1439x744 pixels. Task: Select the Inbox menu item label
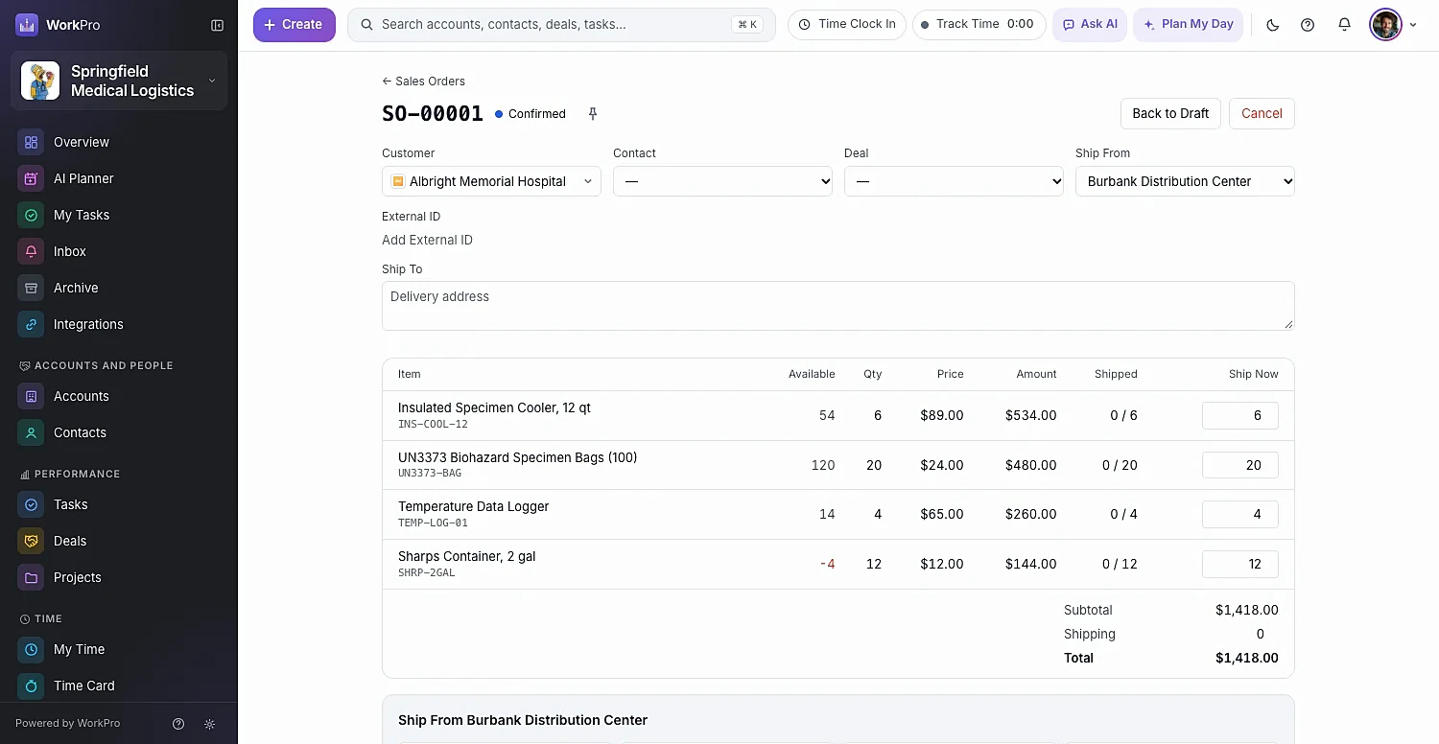(x=70, y=251)
